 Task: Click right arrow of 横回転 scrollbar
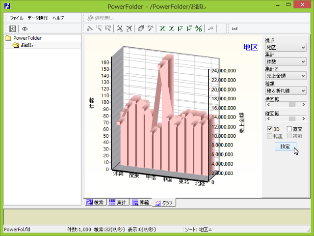(x=304, y=105)
